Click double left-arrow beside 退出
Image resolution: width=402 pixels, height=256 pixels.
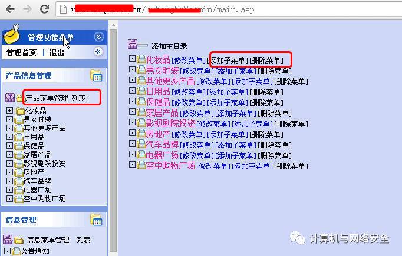click(x=98, y=52)
